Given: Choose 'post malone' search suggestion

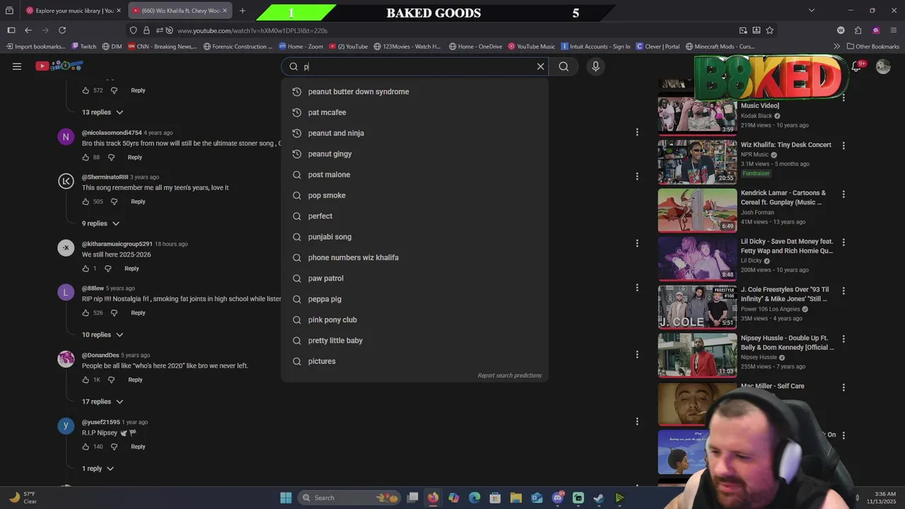Looking at the screenshot, I should [x=414, y=175].
